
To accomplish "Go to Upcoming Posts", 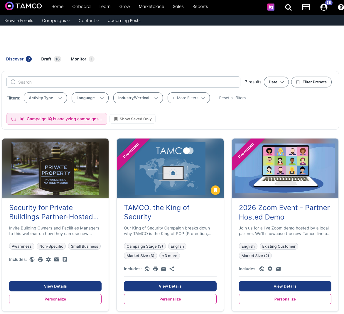I will 124,20.
